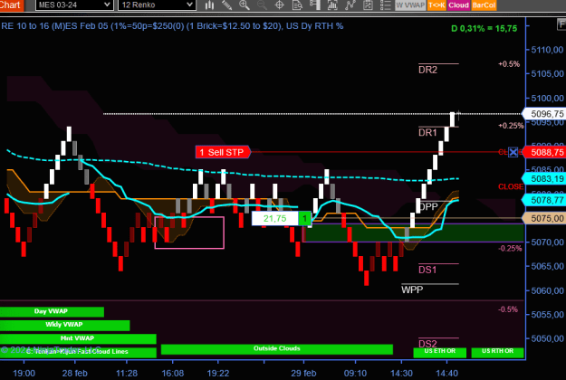Open the MES 03-24 instrument dropdown
This screenshot has height=380, width=566.
click(x=74, y=5)
